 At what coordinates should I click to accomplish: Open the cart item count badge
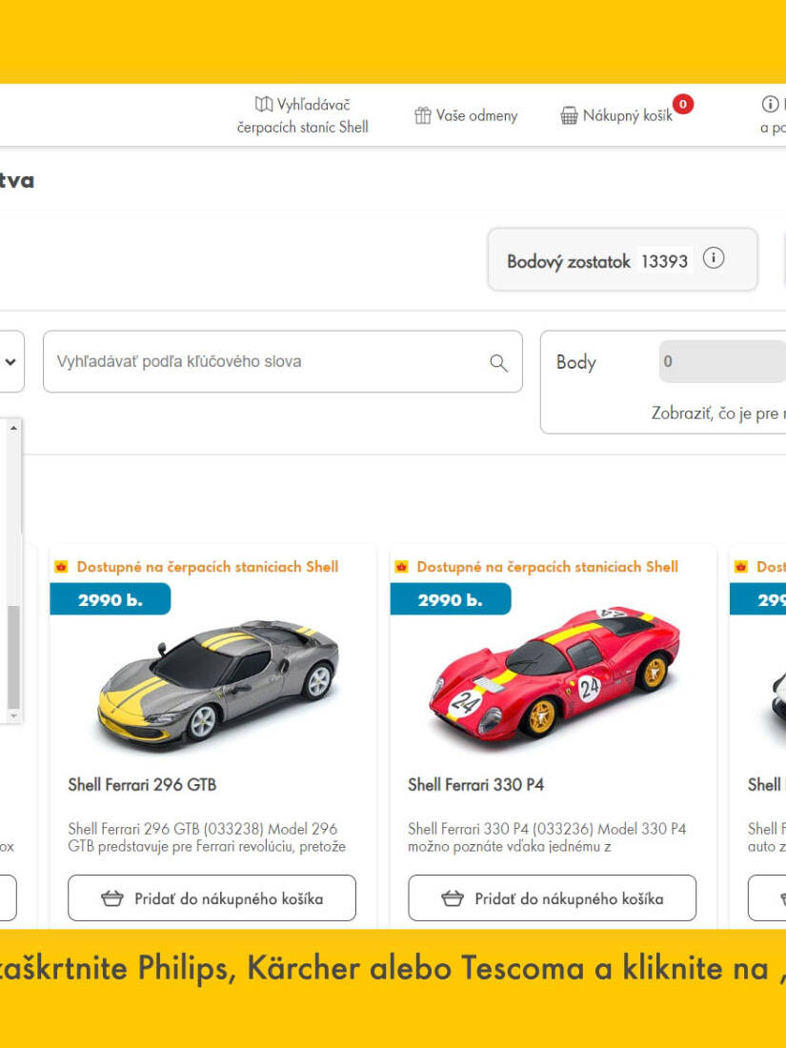tap(683, 104)
